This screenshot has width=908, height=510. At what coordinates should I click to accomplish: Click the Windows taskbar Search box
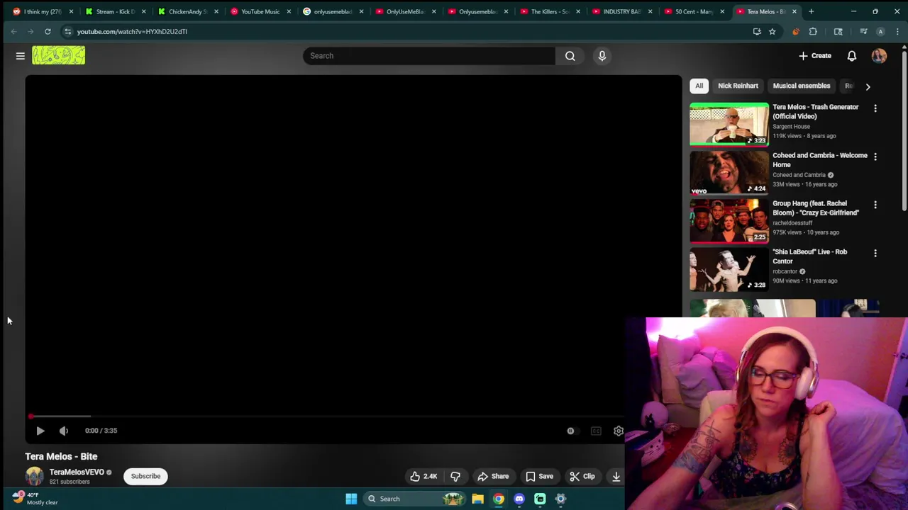click(415, 499)
